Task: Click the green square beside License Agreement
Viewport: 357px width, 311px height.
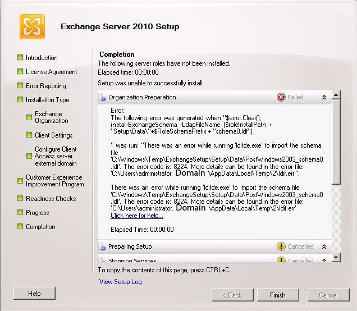Action: (x=20, y=71)
